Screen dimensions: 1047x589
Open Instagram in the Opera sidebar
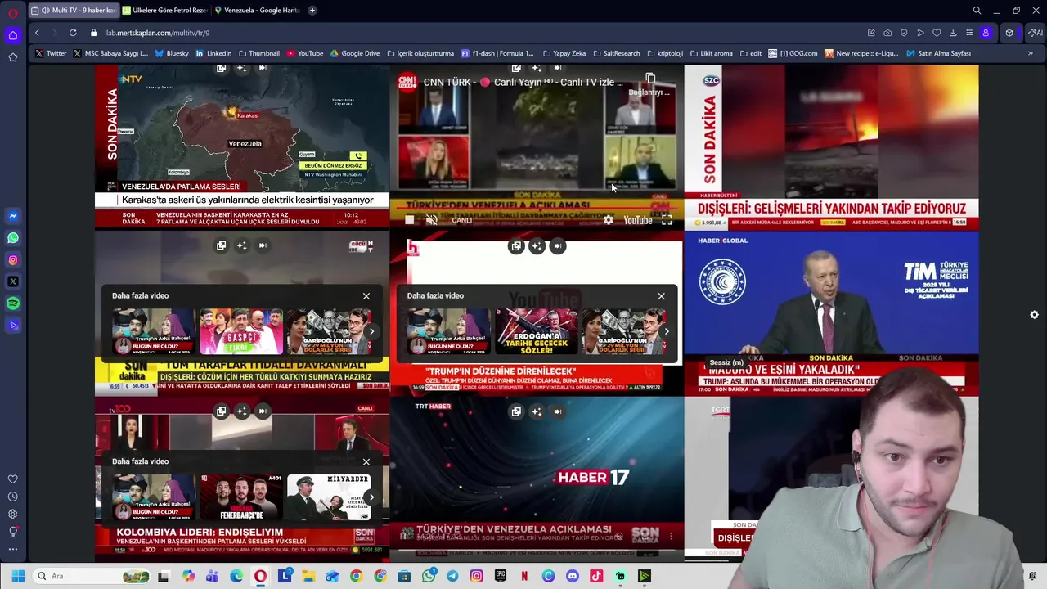(12, 260)
